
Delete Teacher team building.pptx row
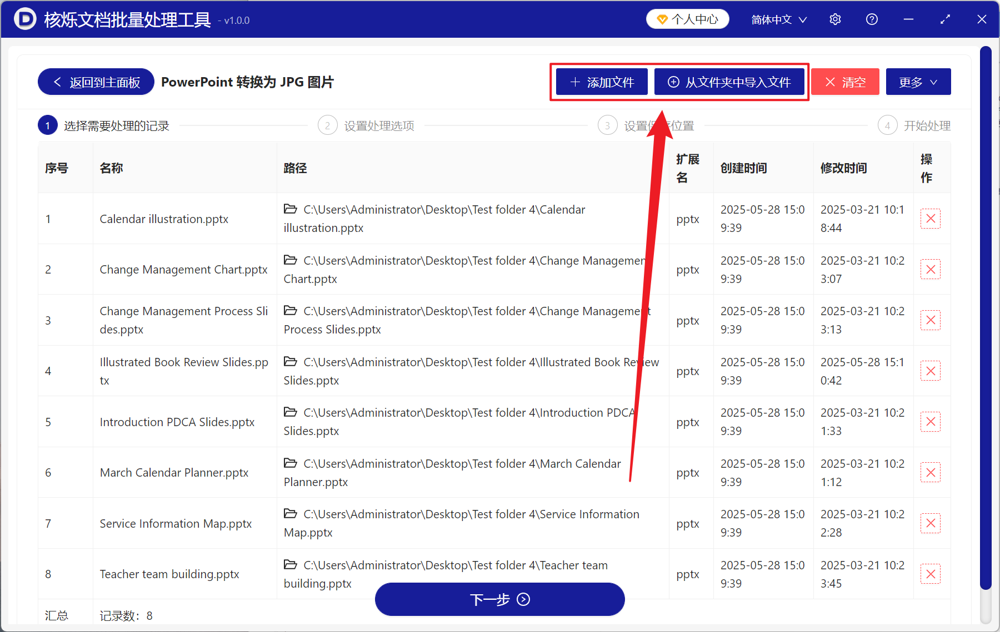point(931,574)
